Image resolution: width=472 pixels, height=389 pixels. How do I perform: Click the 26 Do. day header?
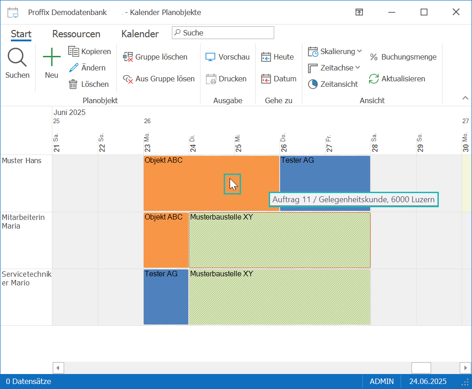(x=284, y=143)
